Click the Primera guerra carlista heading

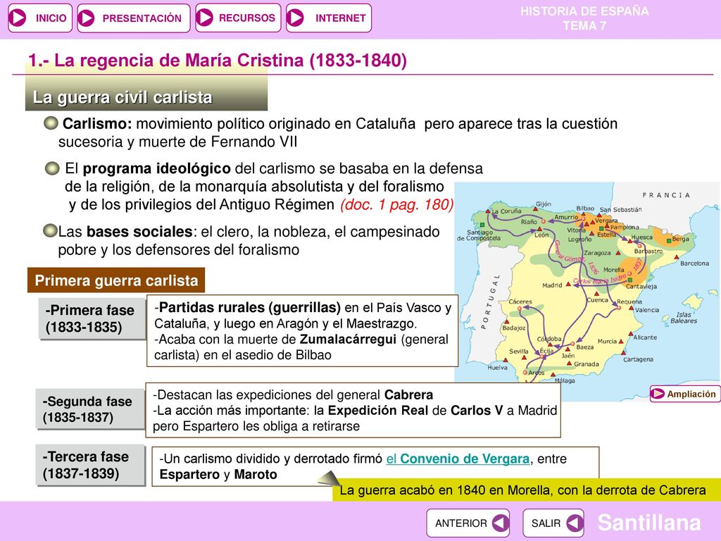[116, 280]
